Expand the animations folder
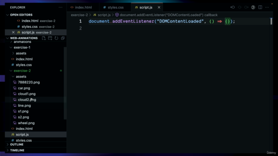 (22, 42)
